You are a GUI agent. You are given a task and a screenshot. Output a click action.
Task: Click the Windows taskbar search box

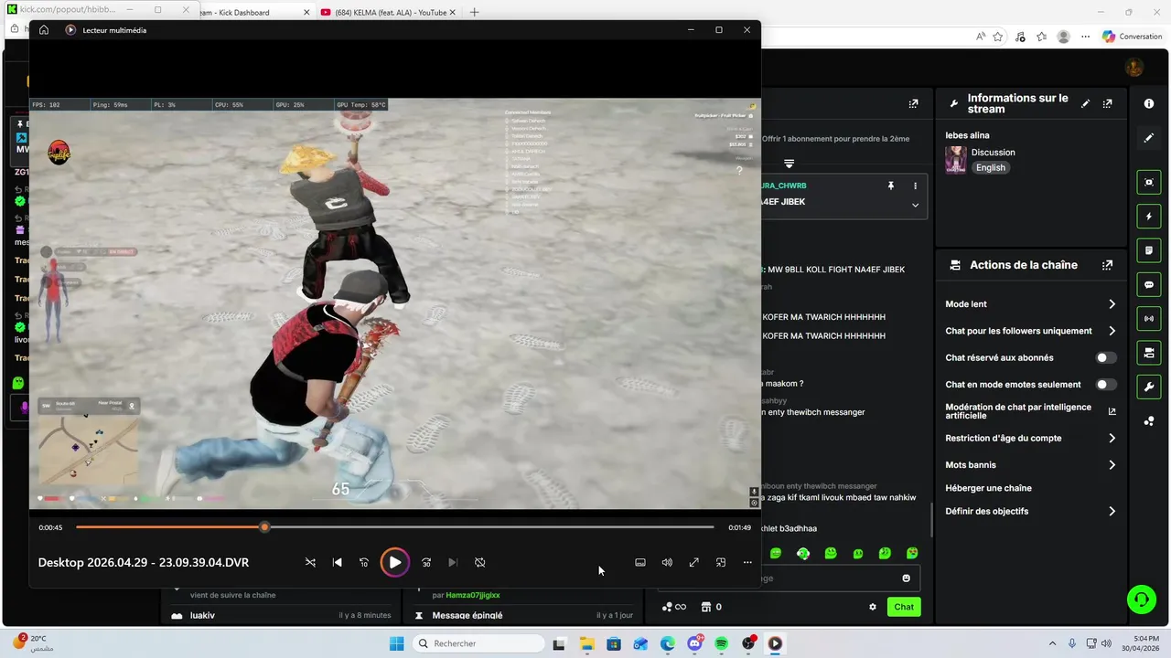click(x=478, y=643)
